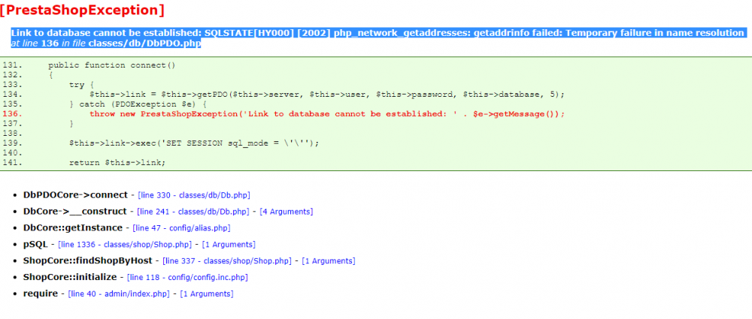Expand '1 Arguments' for pSQL
The image size is (752, 319).
229,244
